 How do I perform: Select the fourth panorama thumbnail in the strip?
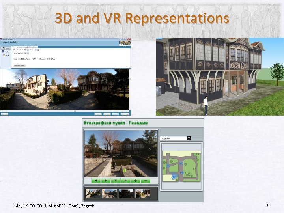point(143,193)
